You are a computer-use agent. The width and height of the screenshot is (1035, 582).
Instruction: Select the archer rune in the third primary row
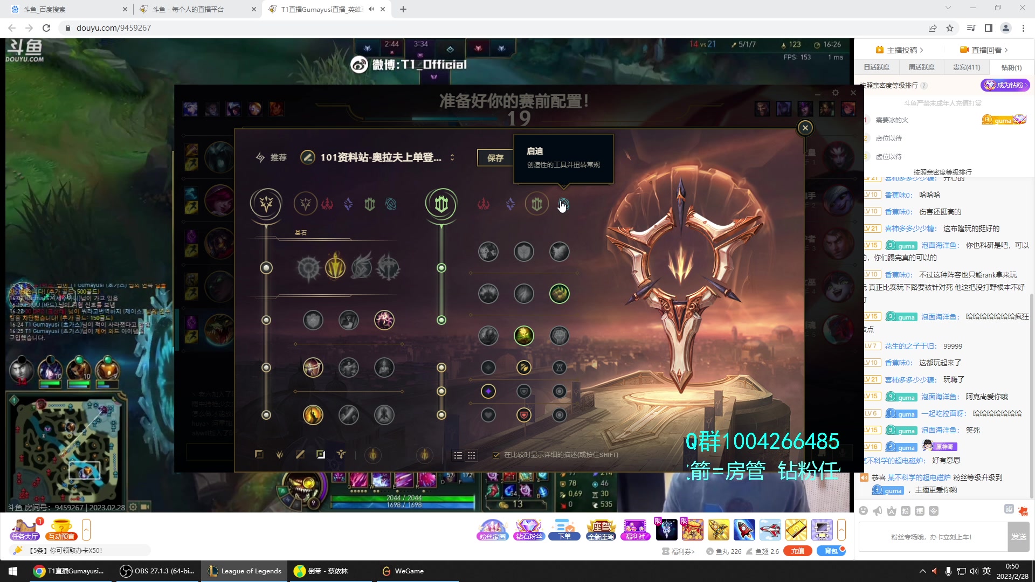pos(313,368)
